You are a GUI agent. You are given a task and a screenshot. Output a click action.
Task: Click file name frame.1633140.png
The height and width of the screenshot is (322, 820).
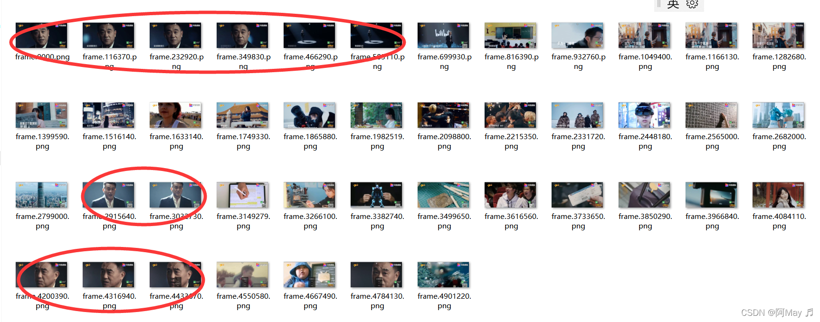point(176,142)
